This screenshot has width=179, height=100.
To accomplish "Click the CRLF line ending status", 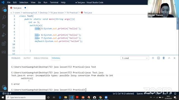I will pos(157,94).
